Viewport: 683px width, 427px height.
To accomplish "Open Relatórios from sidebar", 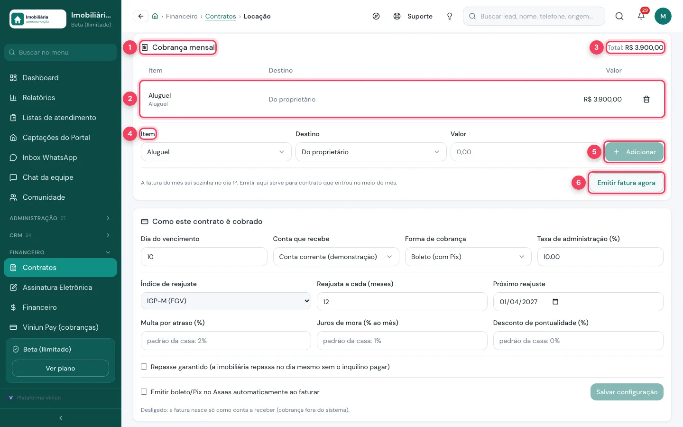I will click(x=60, y=98).
